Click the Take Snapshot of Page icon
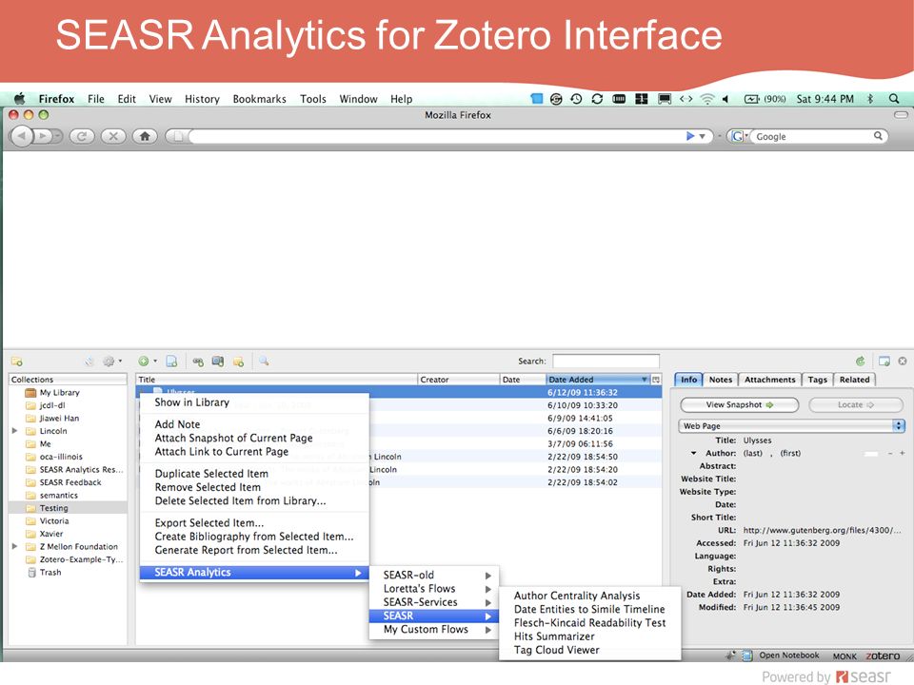This screenshot has height=685, width=914. point(218,362)
